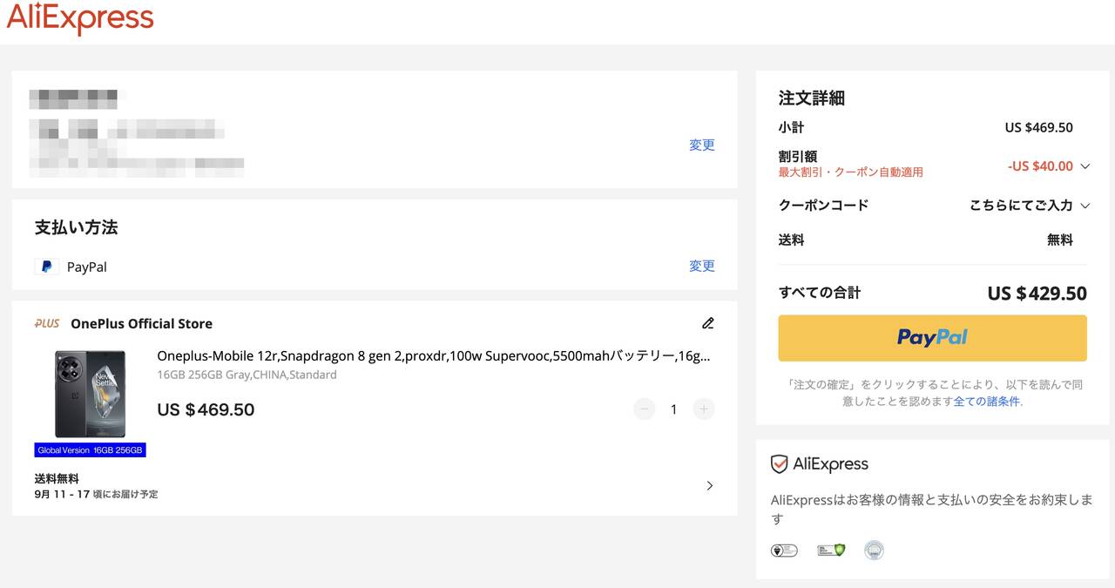Expand the coupon code entry dropdown
Image resolution: width=1115 pixels, height=588 pixels.
[x=1085, y=206]
